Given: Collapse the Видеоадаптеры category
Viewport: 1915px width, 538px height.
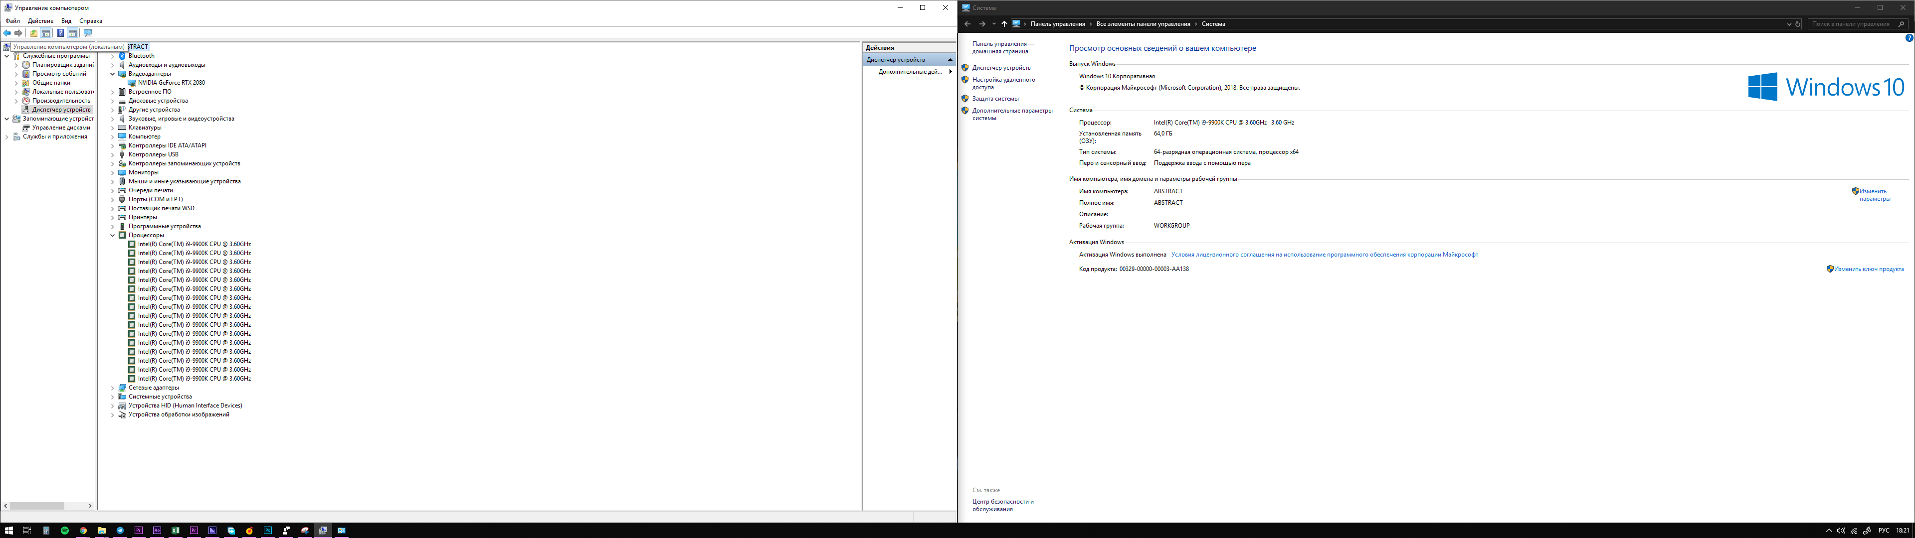Looking at the screenshot, I should tap(113, 74).
